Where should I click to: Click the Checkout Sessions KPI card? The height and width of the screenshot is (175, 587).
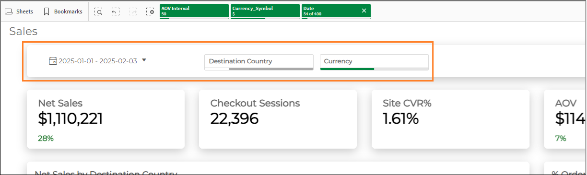278,119
